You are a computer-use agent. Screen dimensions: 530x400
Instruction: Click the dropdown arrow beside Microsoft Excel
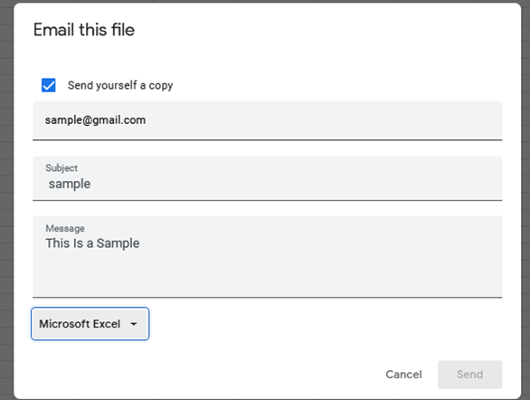pos(134,324)
